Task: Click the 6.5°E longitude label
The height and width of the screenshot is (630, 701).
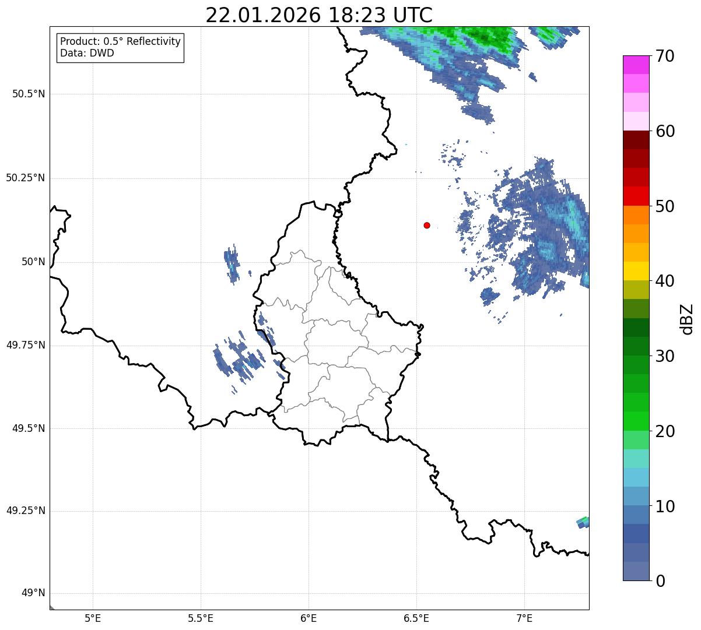Action: [x=416, y=618]
